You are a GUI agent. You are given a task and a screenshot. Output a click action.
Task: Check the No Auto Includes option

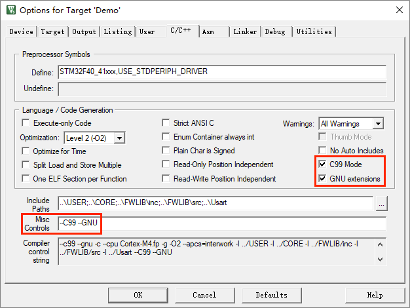point(322,151)
